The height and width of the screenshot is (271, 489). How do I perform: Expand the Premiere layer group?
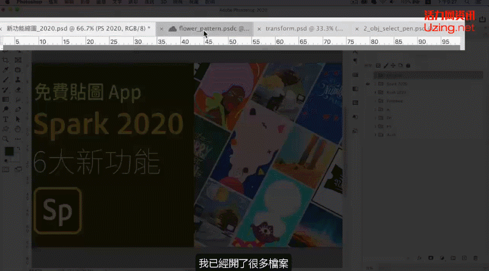pyautogui.click(x=375, y=101)
